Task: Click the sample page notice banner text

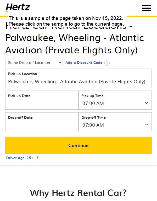Action: pyautogui.click(x=66, y=21)
